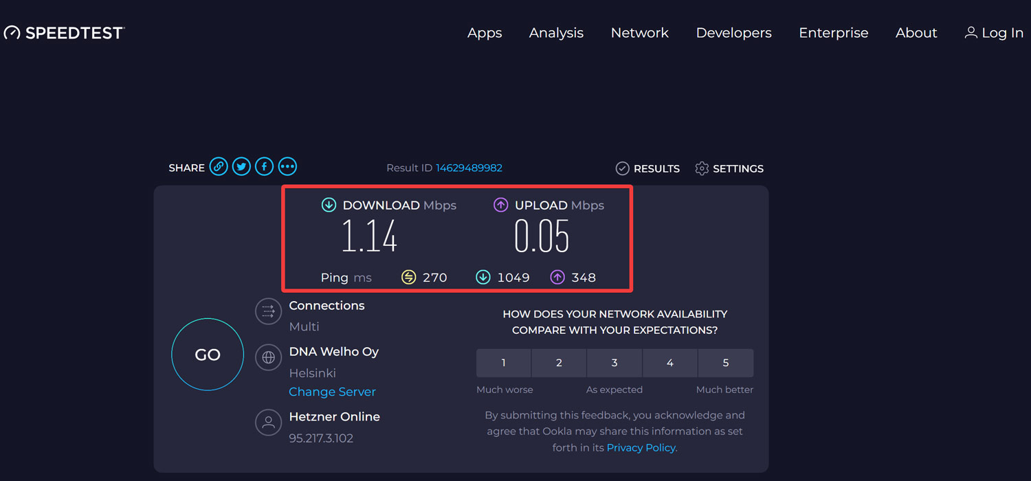Open the Developers menu item
Image resolution: width=1031 pixels, height=481 pixels.
point(733,32)
